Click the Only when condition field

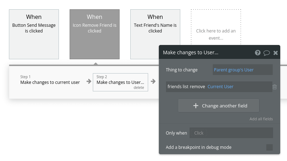(x=231, y=133)
